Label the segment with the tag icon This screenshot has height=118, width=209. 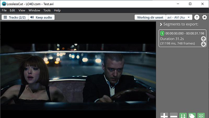[192, 115]
